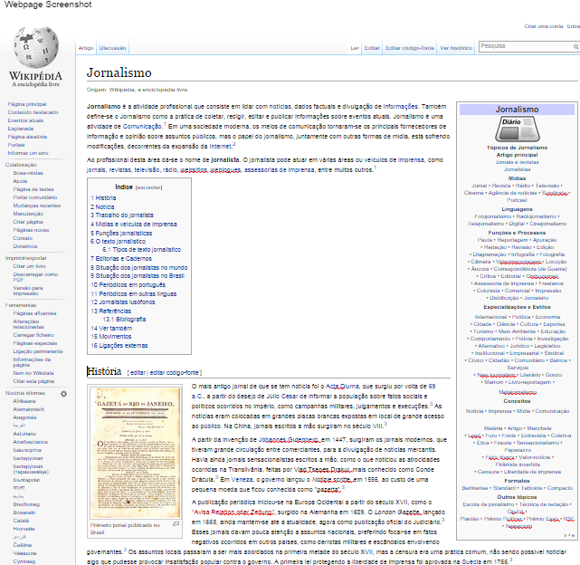This screenshot has height=565, width=580.
Task: Collapse the Imprimir/exportar sidebar section
Action: (24, 257)
